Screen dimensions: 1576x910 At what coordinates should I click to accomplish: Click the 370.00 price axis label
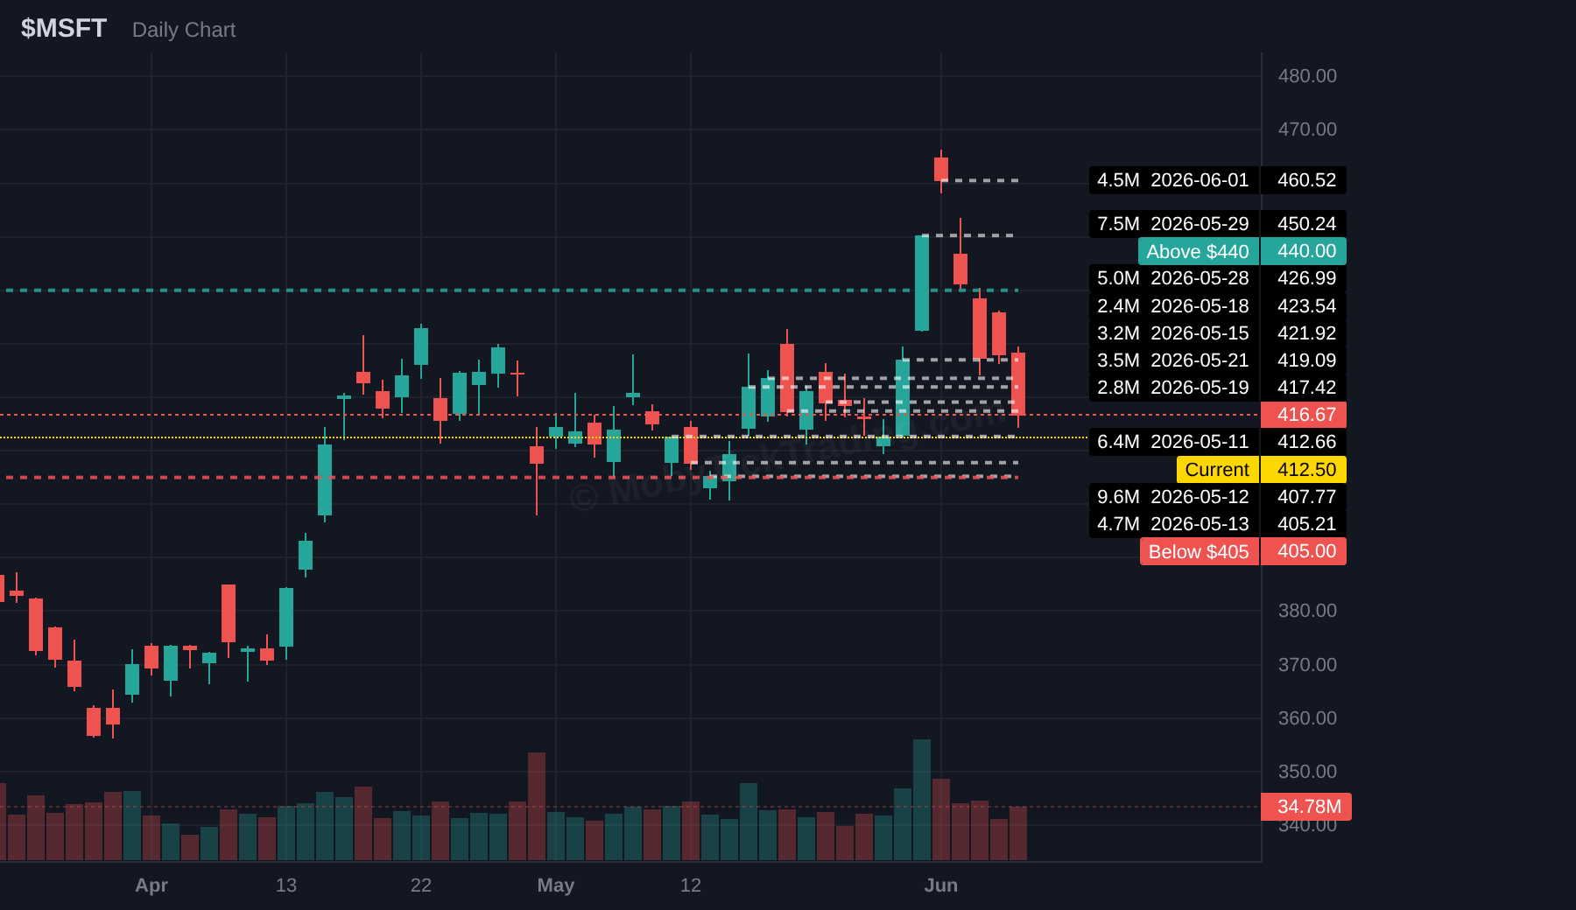click(1307, 665)
